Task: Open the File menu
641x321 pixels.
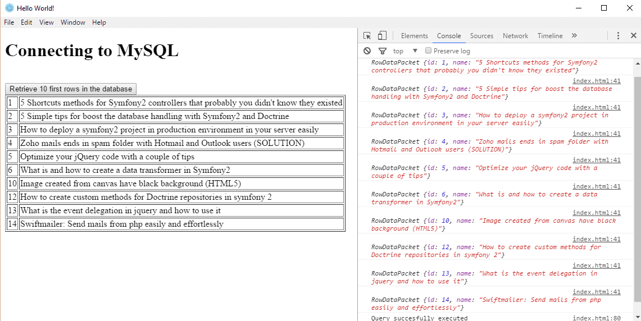Action: tap(9, 22)
